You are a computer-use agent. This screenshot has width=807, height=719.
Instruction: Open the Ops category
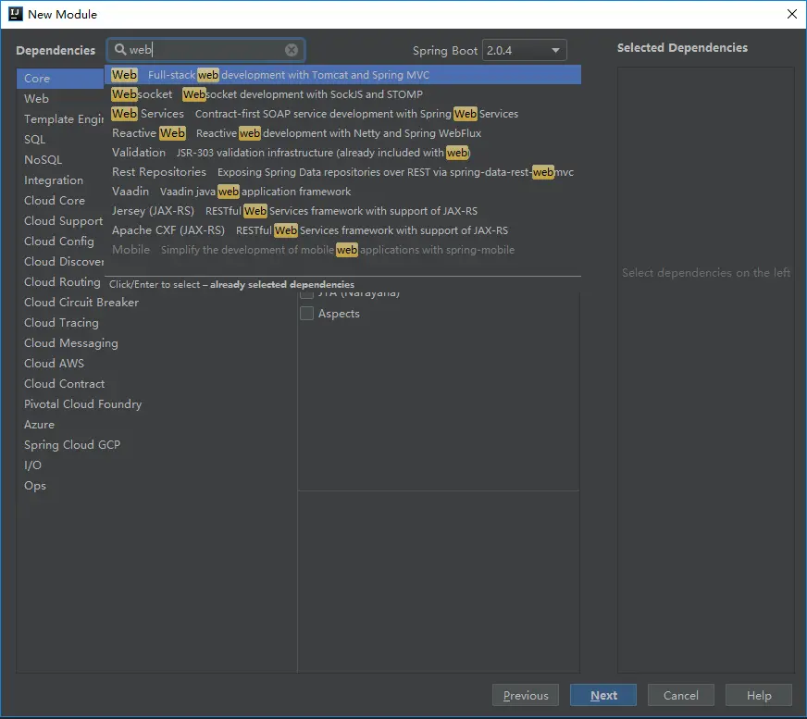click(156, 486)
